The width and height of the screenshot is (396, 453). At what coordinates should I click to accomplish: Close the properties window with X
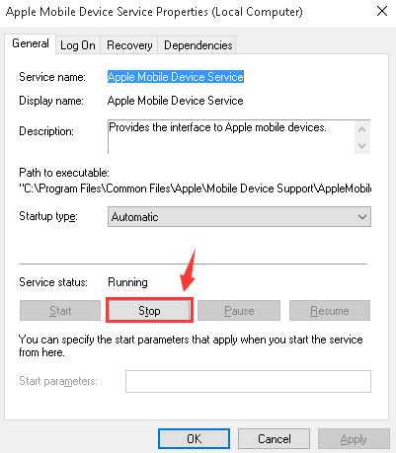pyautogui.click(x=382, y=11)
